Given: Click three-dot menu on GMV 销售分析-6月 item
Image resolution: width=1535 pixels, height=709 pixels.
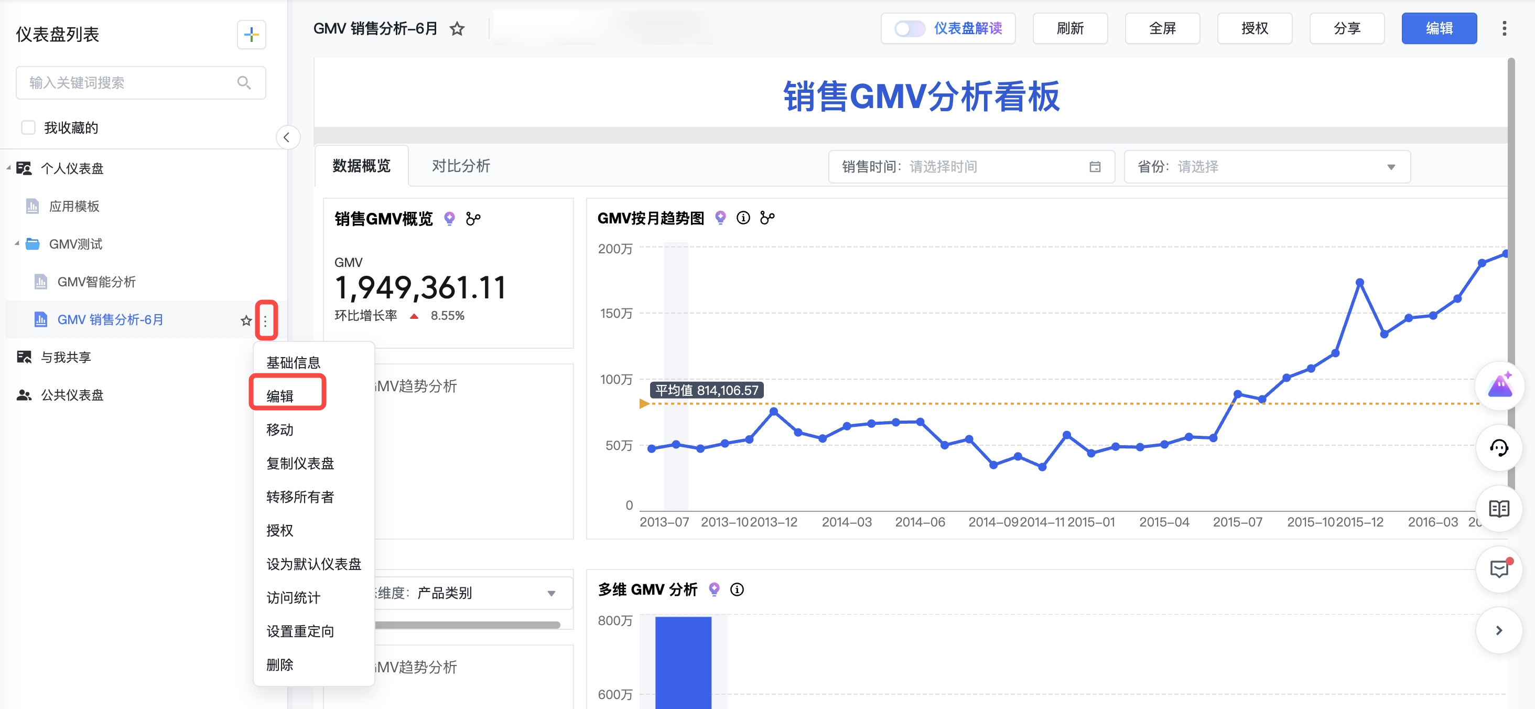Looking at the screenshot, I should point(266,320).
